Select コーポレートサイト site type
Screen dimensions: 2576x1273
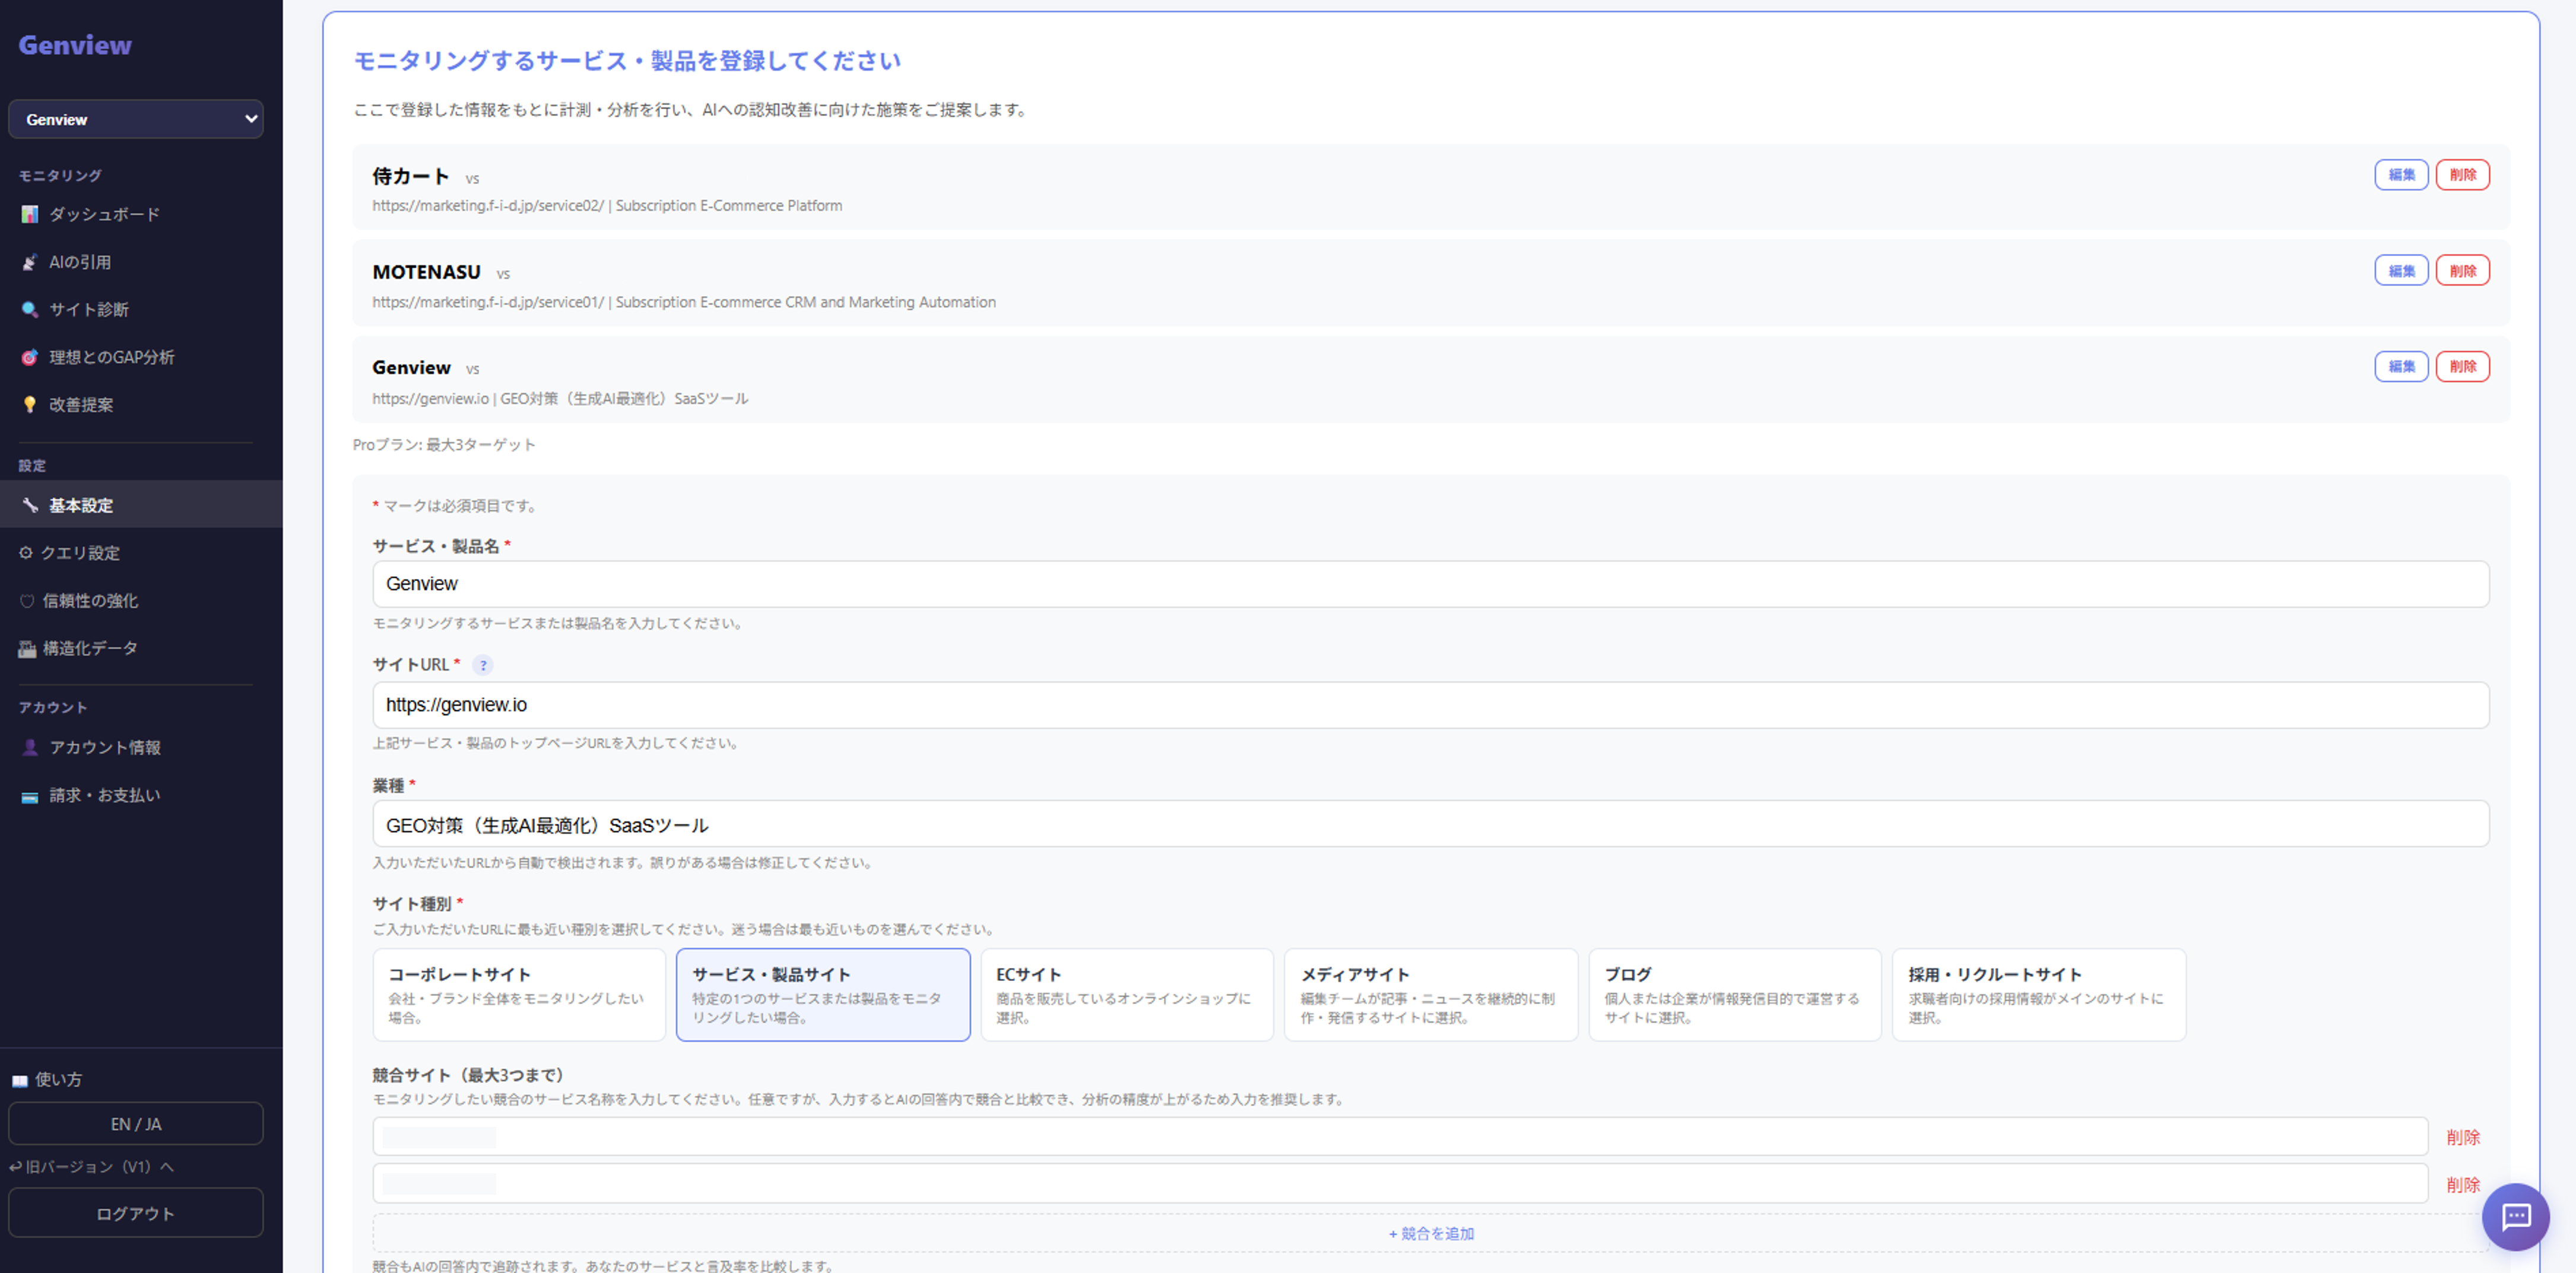pyautogui.click(x=519, y=994)
